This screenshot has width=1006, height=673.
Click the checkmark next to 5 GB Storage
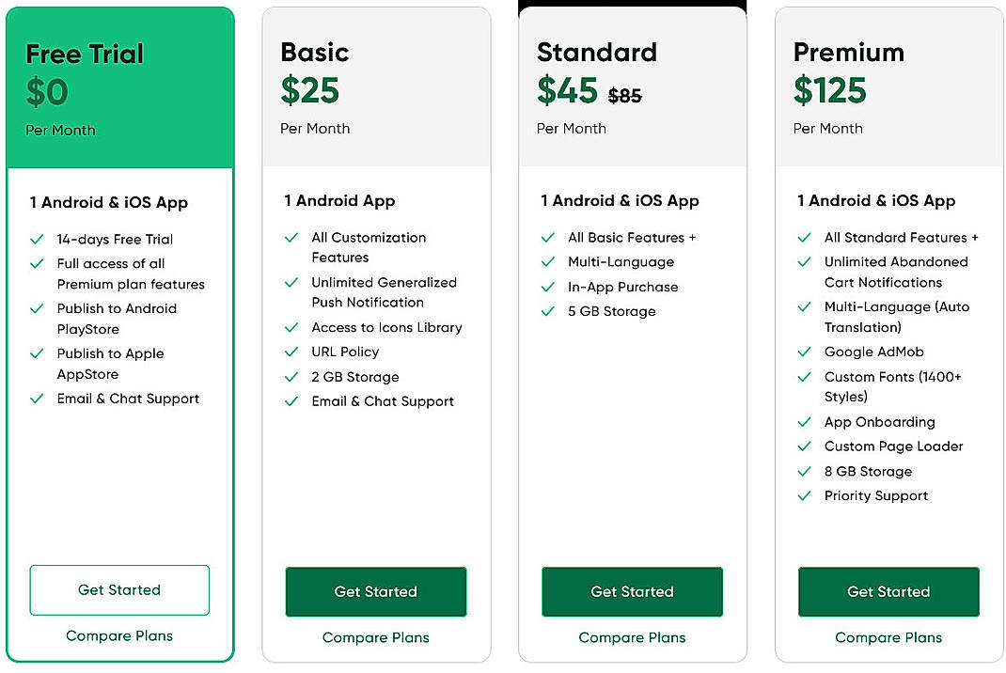tap(549, 312)
